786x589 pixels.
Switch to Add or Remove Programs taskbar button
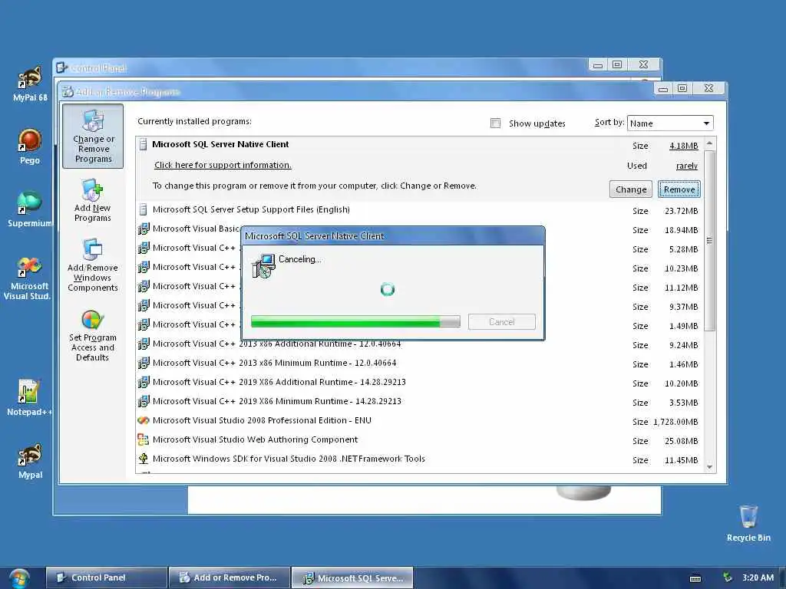click(x=229, y=577)
